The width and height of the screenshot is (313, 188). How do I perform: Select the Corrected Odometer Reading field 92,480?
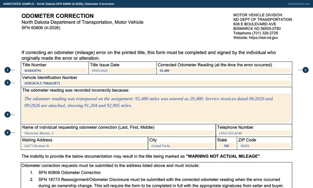[224, 70]
